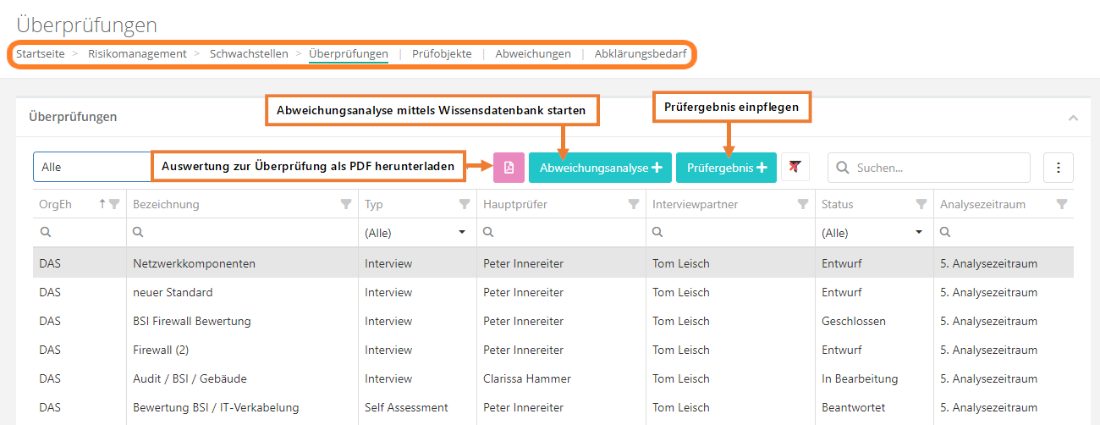Open the Typ column filter icon
1100x425 pixels.
coord(464,204)
